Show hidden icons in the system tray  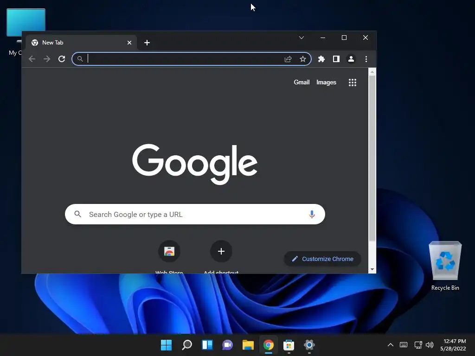click(391, 345)
